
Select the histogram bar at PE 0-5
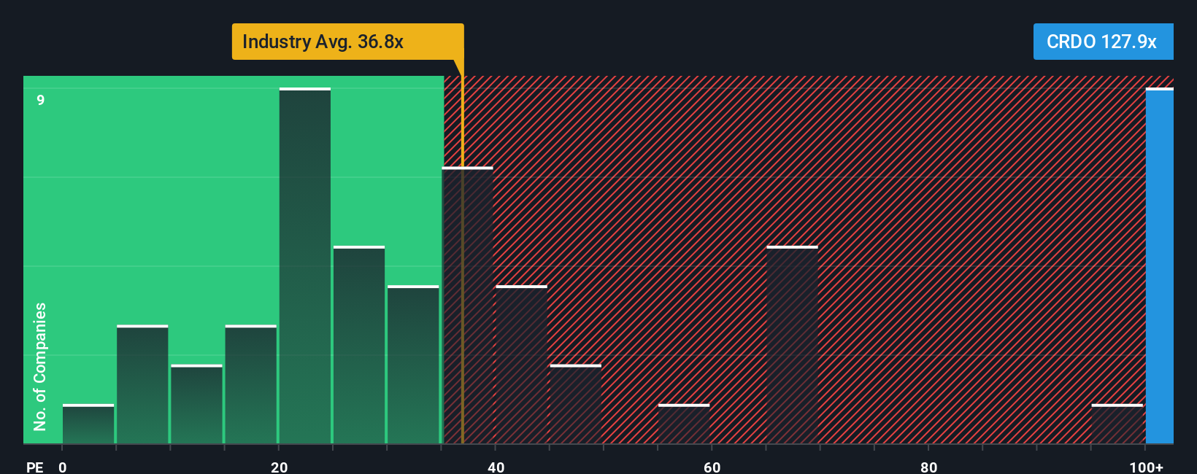[x=88, y=424]
